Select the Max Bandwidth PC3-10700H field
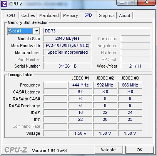 point(67,45)
